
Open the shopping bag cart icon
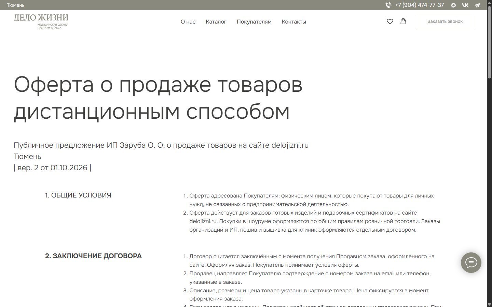pyautogui.click(x=403, y=21)
